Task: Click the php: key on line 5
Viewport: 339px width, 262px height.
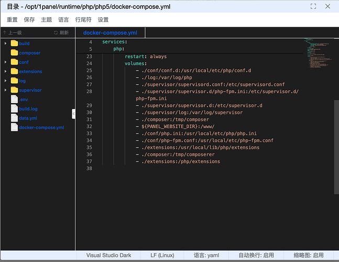Action: coord(119,49)
